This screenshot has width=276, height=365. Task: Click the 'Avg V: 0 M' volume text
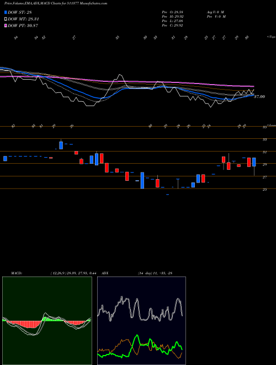pos(215,12)
